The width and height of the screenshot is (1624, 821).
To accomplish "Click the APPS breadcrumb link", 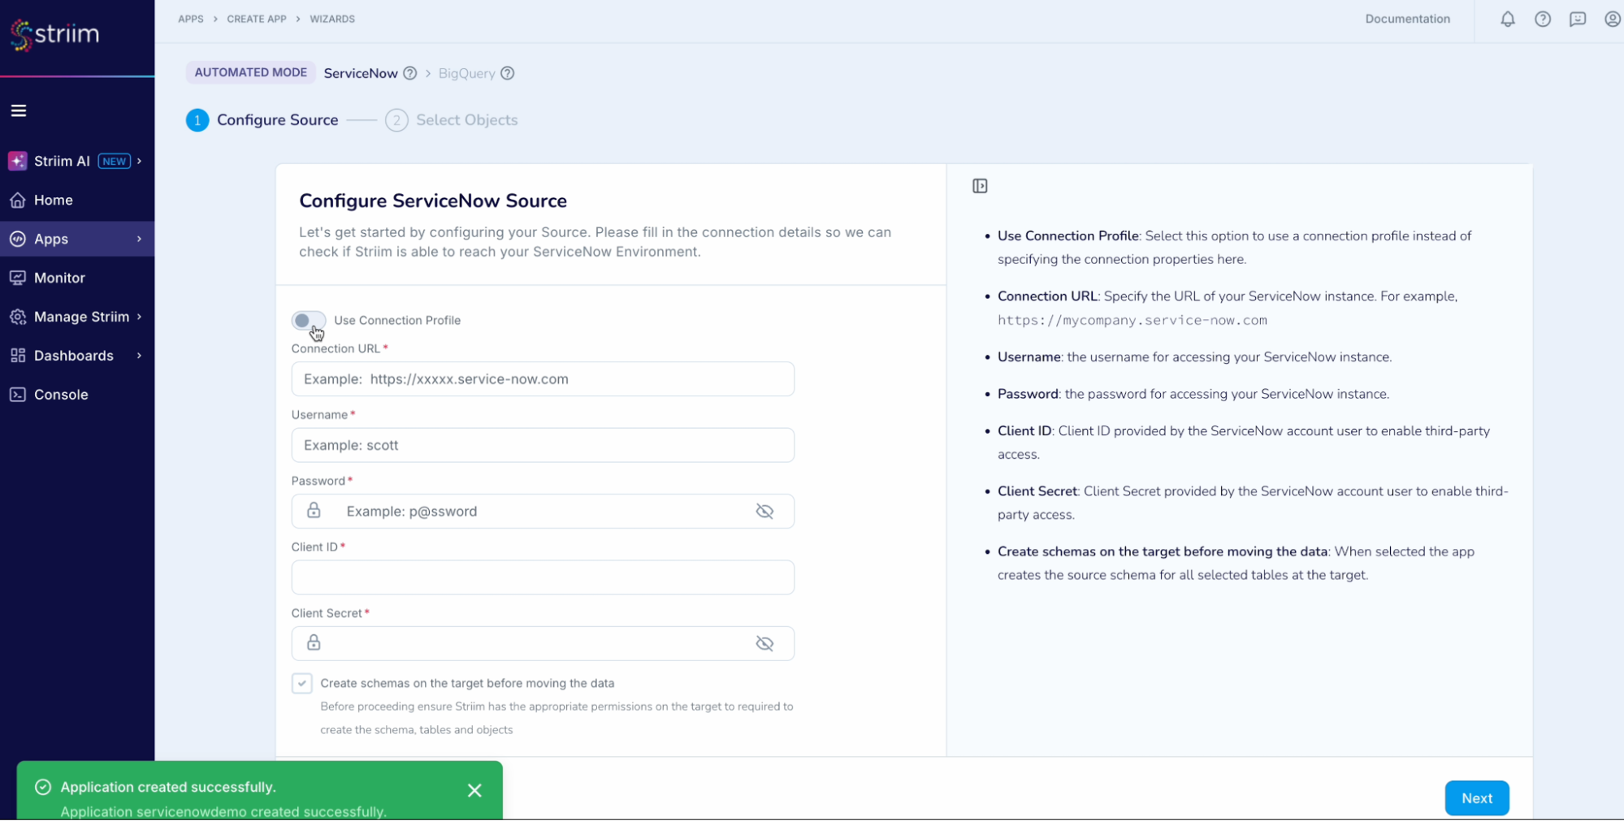I will click(x=191, y=19).
